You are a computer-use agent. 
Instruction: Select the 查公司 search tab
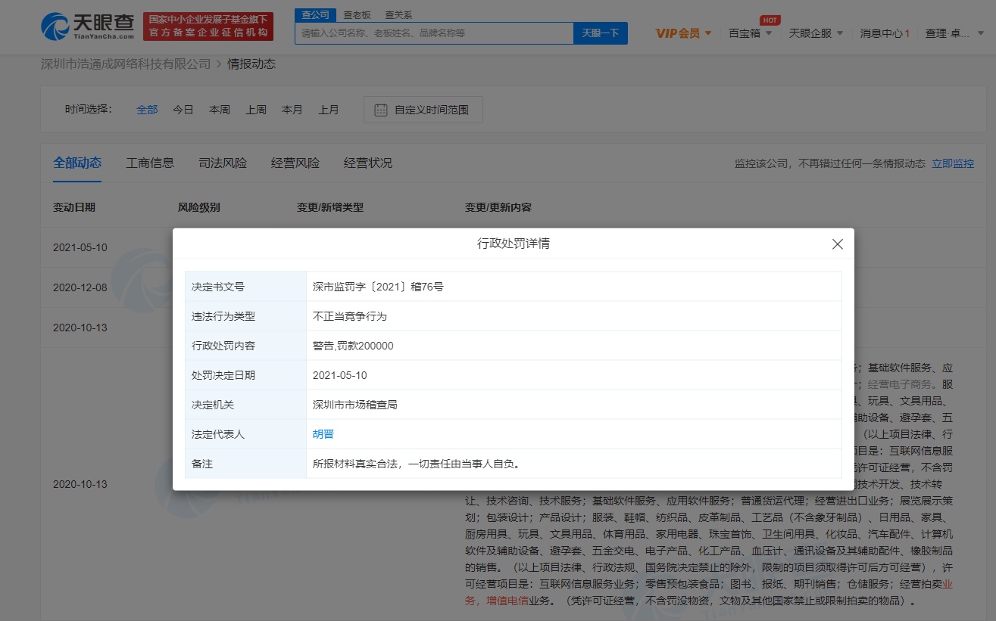(x=315, y=14)
